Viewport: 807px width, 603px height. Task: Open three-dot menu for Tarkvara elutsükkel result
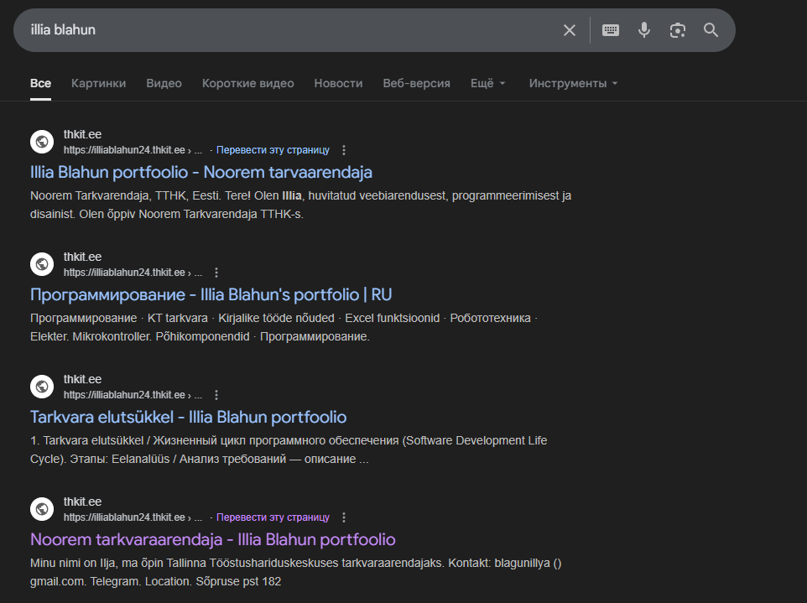tap(216, 395)
